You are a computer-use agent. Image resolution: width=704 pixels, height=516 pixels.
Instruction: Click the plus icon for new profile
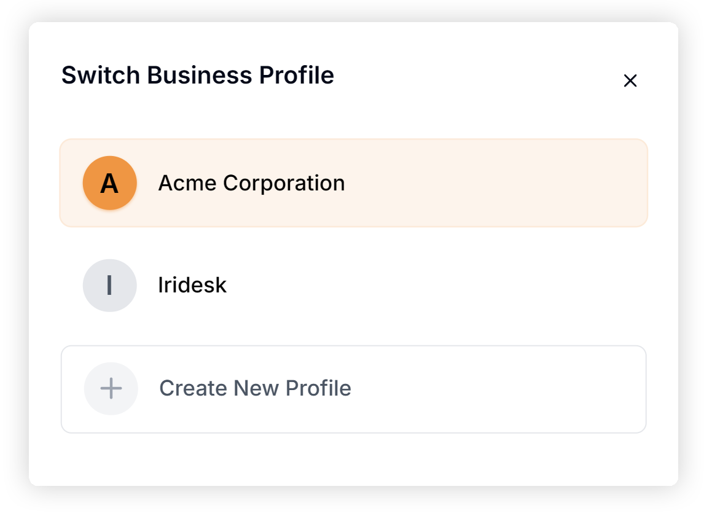[x=111, y=388]
